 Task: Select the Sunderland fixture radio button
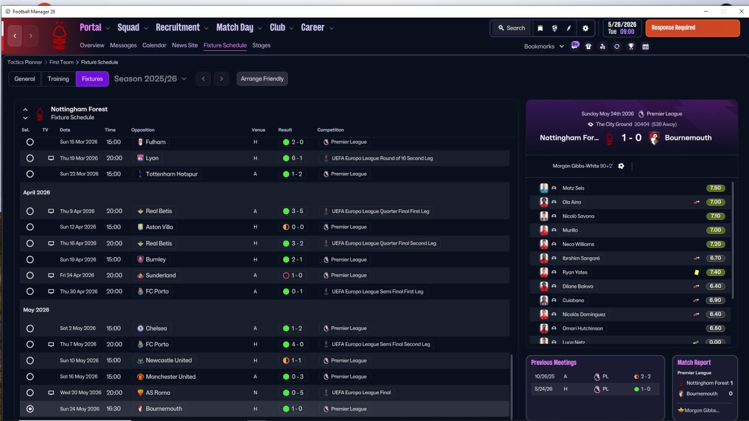pyautogui.click(x=30, y=275)
